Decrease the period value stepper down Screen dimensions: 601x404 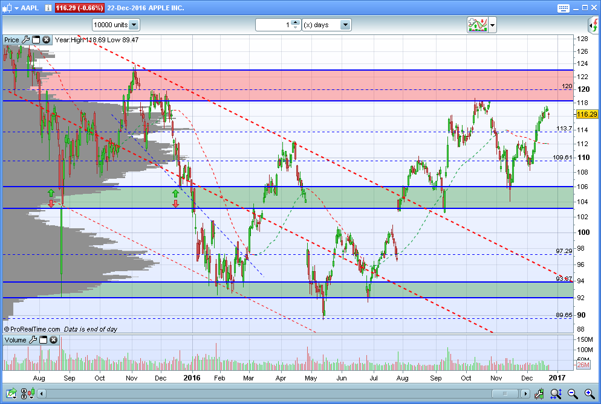click(295, 28)
